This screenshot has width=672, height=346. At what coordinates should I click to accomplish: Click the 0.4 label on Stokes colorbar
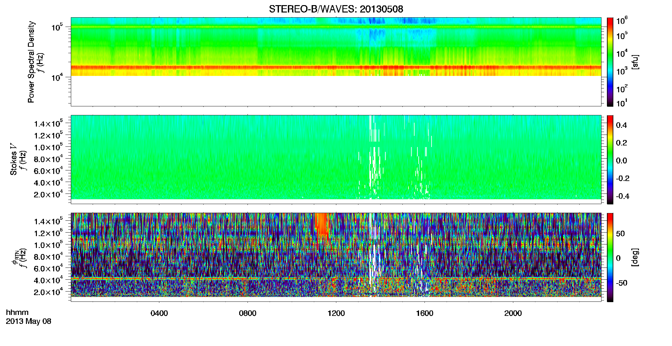click(x=621, y=125)
